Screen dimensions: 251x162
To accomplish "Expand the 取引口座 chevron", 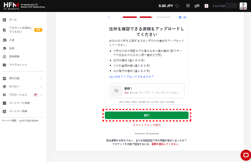I will pyautogui.click(x=41, y=78).
